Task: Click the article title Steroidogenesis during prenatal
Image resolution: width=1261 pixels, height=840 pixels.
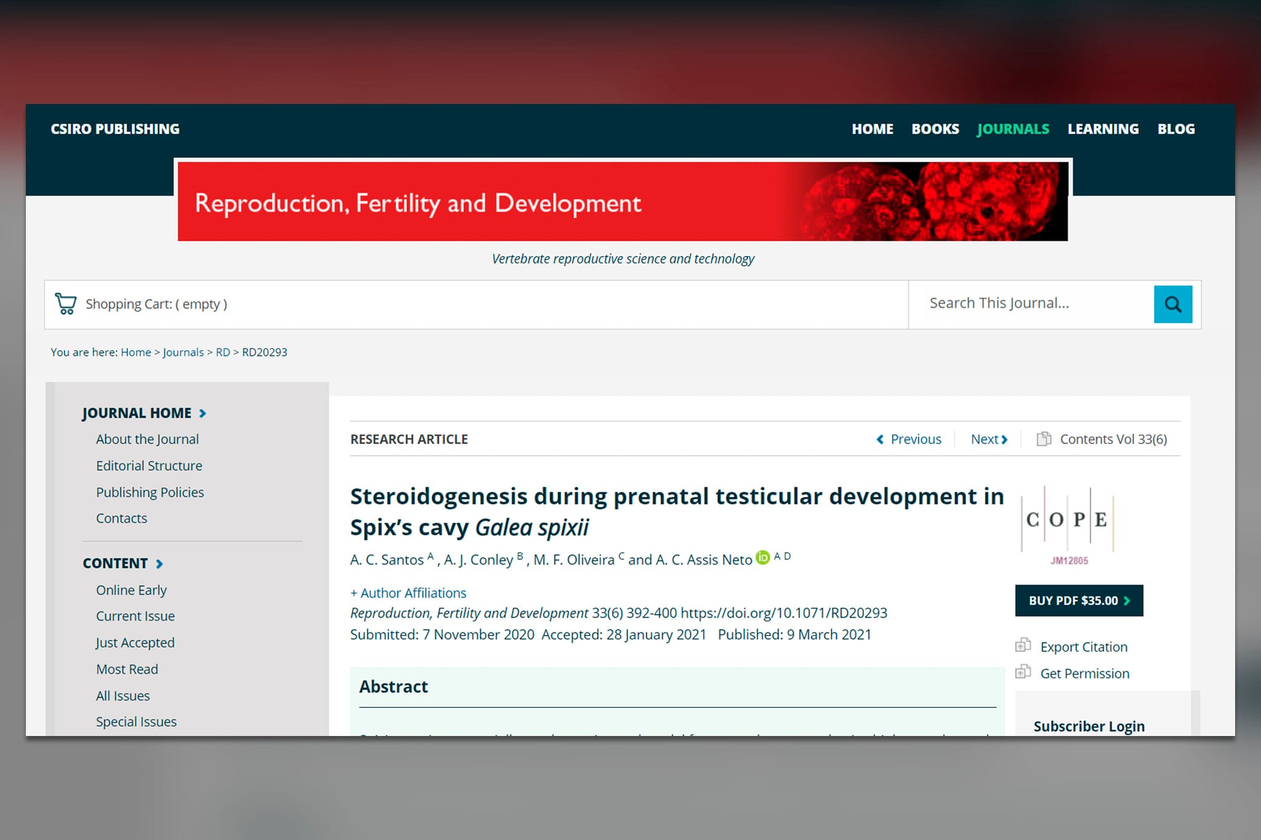Action: coord(677,511)
